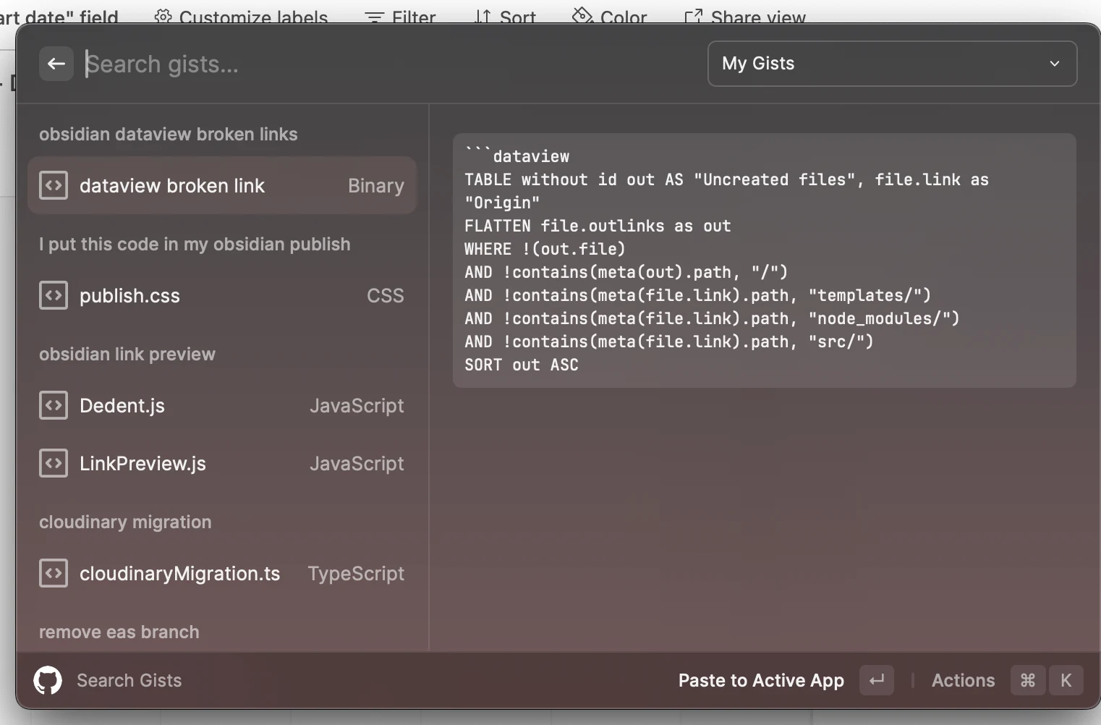Focus the Search gists input field
1101x725 pixels.
pos(391,64)
